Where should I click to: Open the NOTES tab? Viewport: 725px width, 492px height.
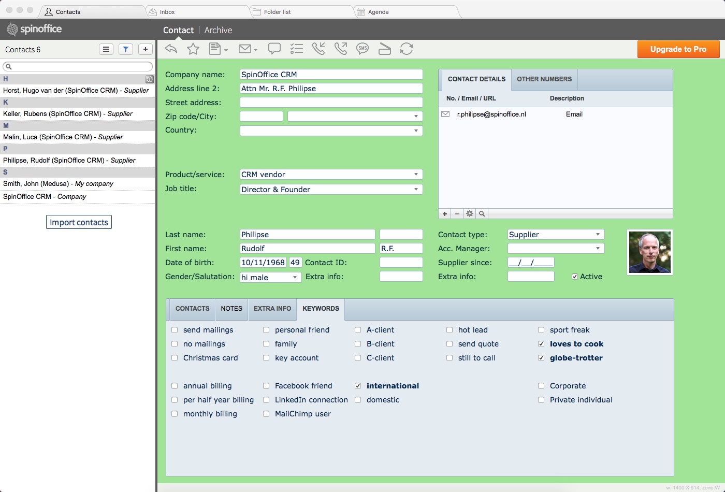pyautogui.click(x=231, y=309)
